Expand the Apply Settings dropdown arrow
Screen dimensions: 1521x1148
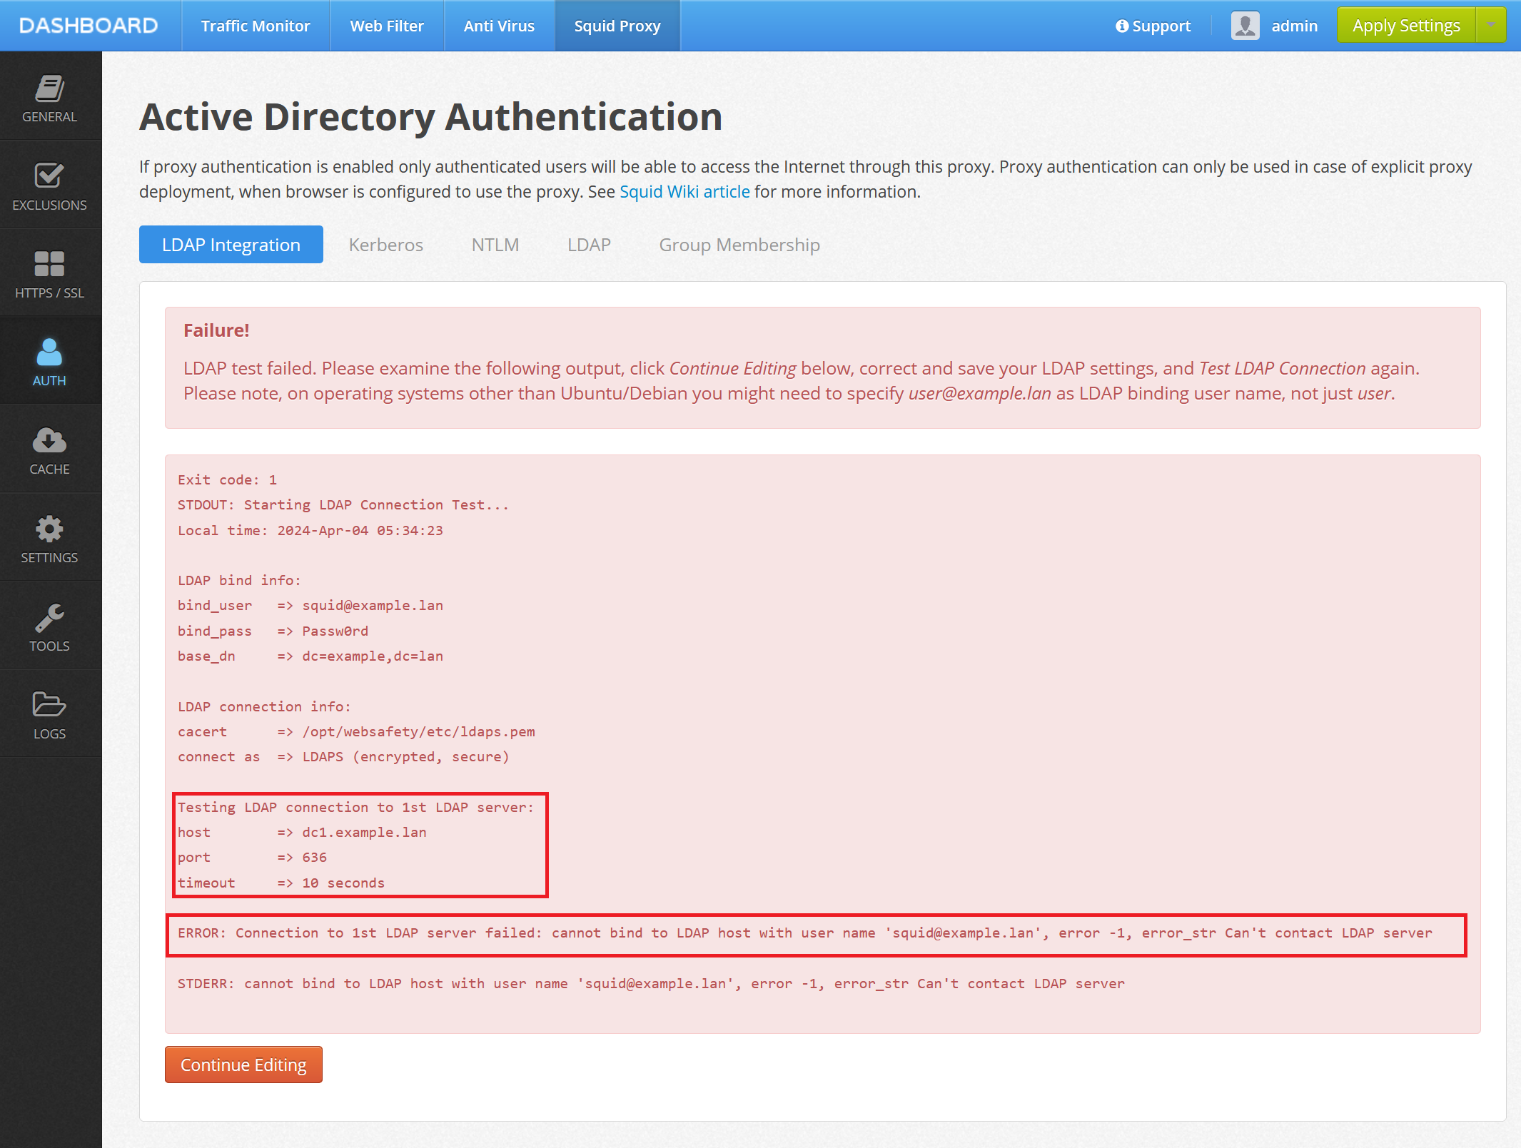click(1491, 26)
